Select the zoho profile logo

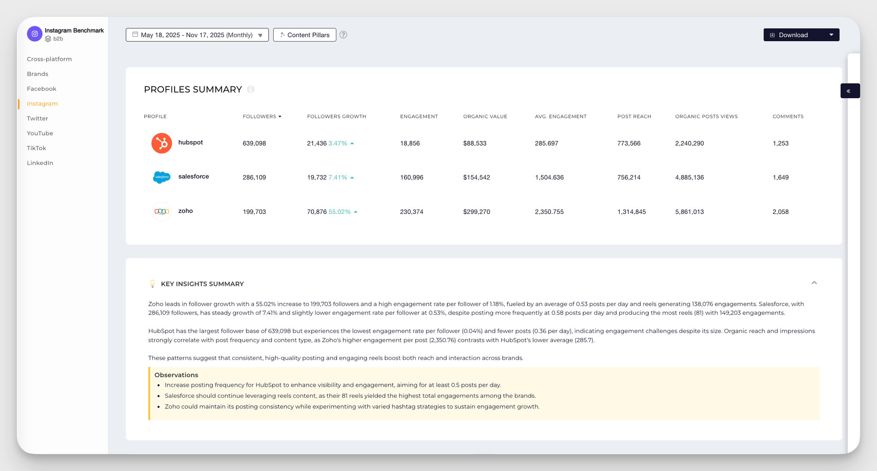161,211
